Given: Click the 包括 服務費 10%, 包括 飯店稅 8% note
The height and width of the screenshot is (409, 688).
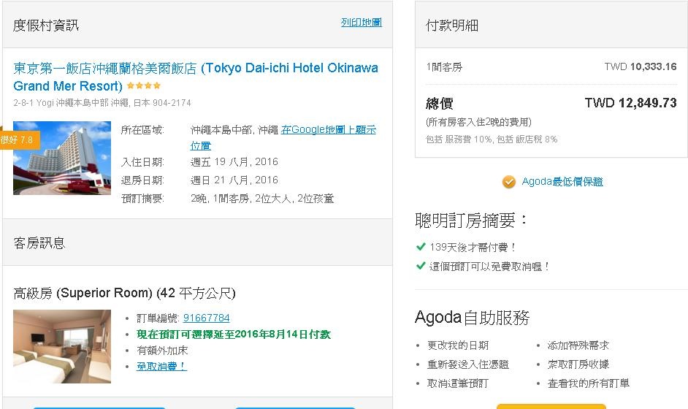Looking at the screenshot, I should click(492, 139).
